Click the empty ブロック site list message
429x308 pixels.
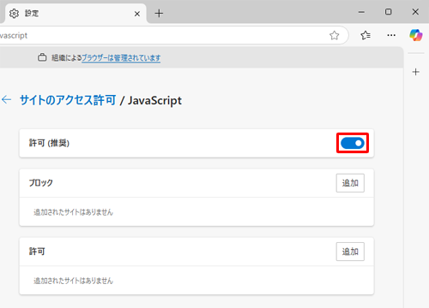click(x=74, y=212)
